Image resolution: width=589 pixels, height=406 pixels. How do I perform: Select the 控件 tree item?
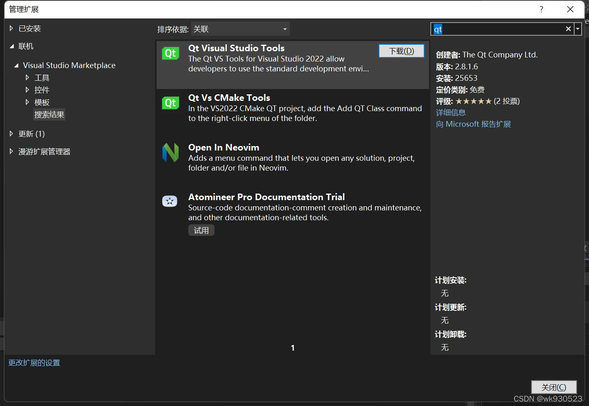click(42, 90)
